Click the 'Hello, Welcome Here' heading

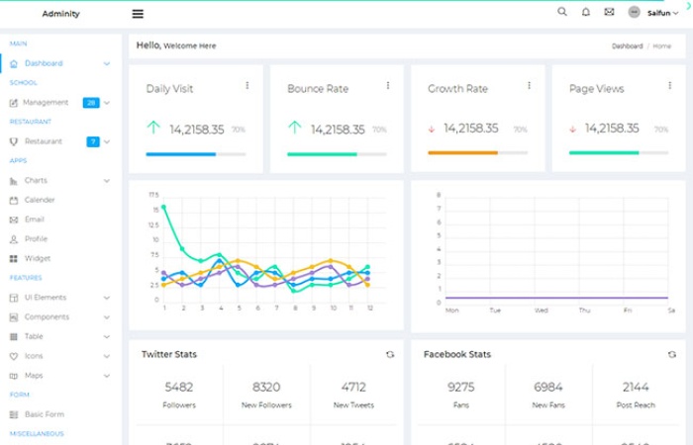coord(176,45)
